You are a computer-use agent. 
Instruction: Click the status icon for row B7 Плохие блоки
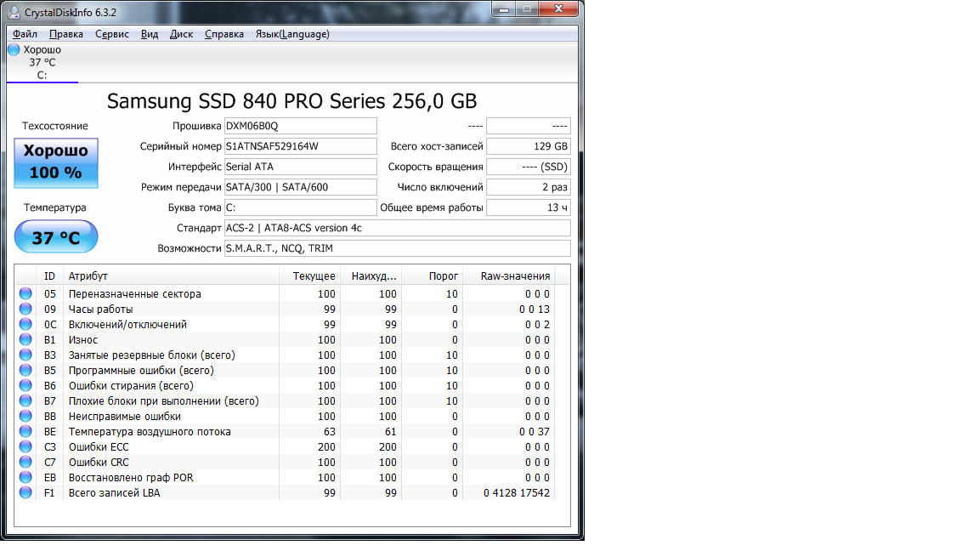[25, 400]
